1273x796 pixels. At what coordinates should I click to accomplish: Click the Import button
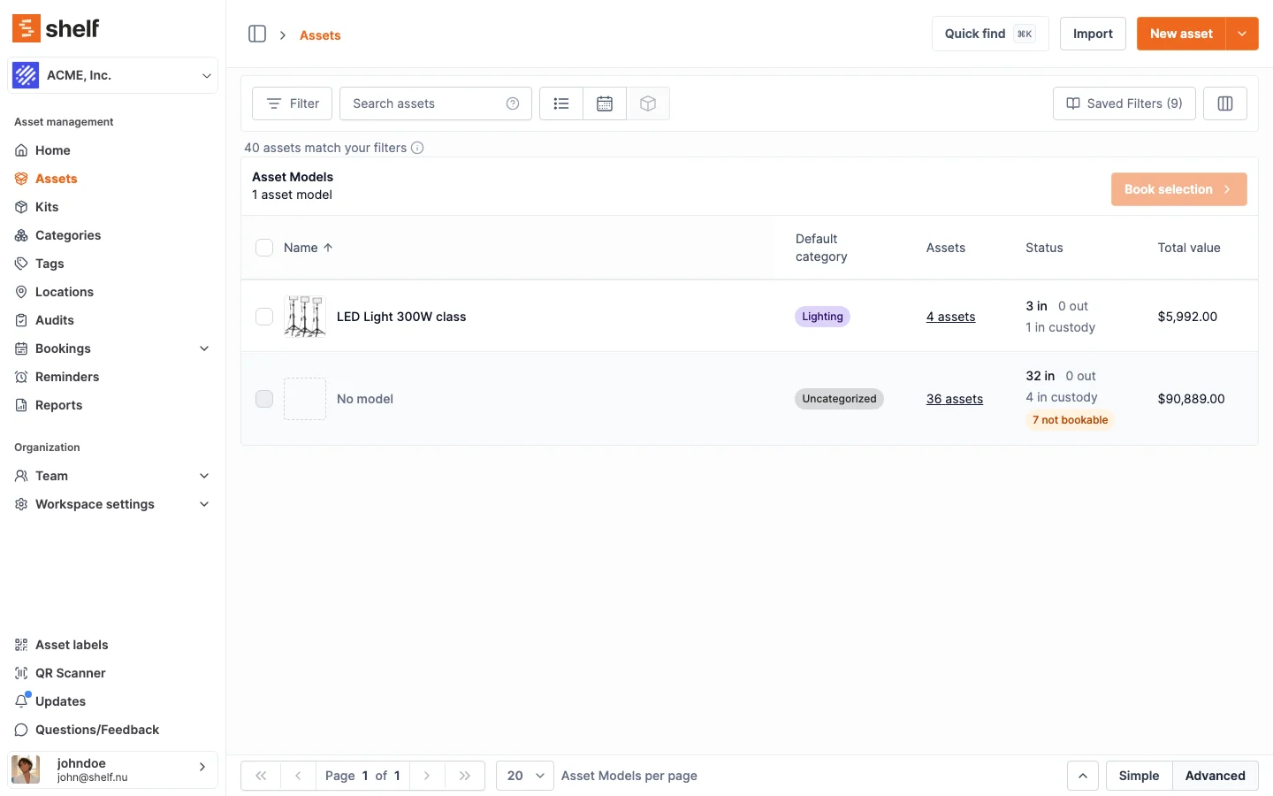[1093, 34]
